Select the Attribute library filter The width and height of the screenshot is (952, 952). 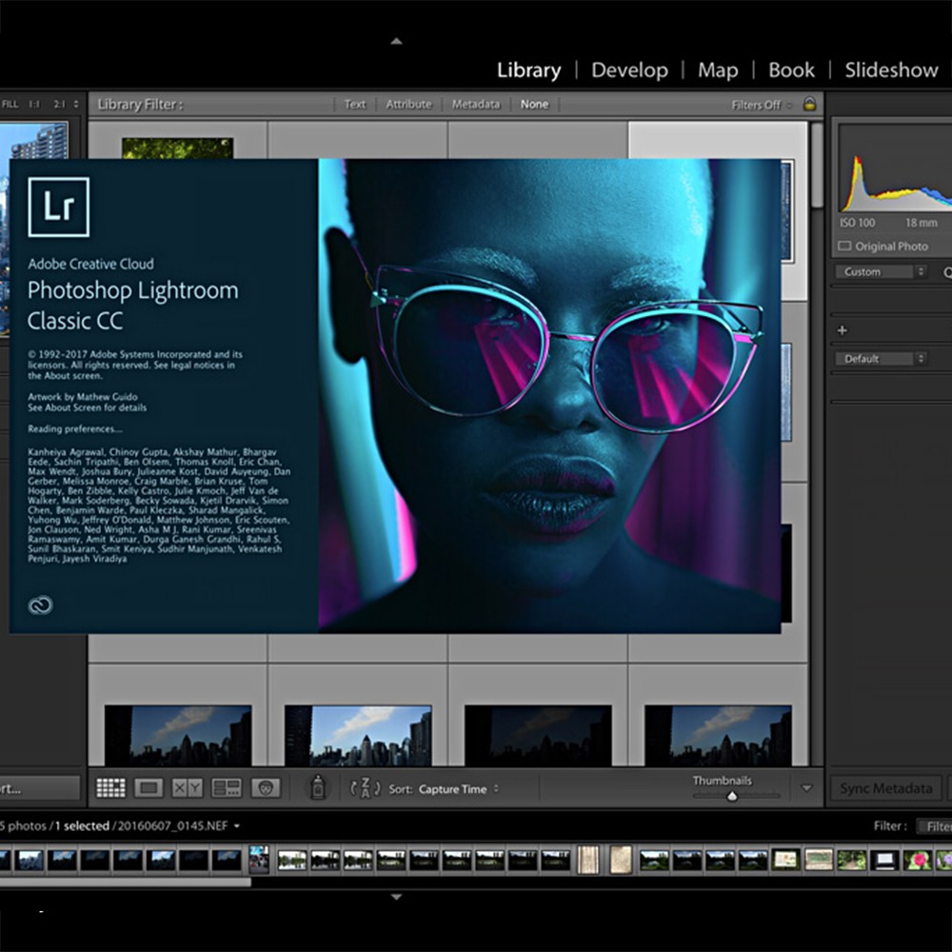tap(408, 105)
